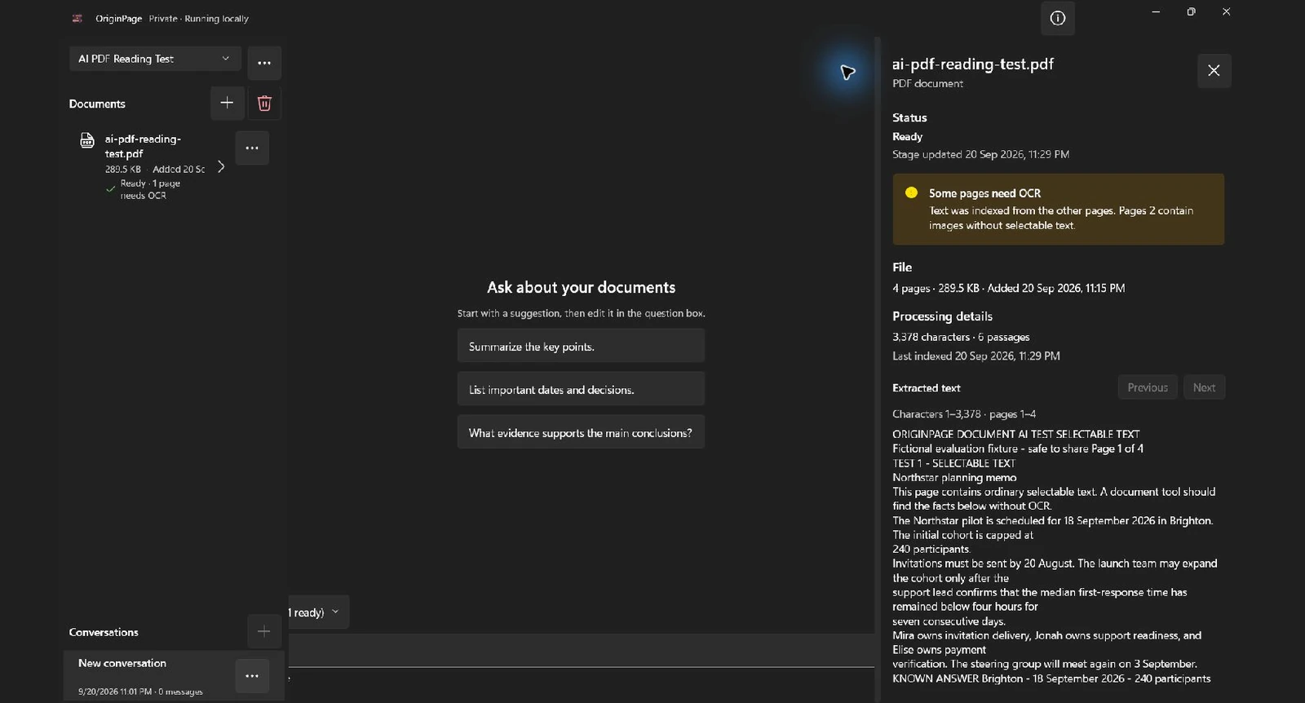
Task: Choose 'What evidence supports the main conclusions?' suggestion
Action: coord(581,432)
